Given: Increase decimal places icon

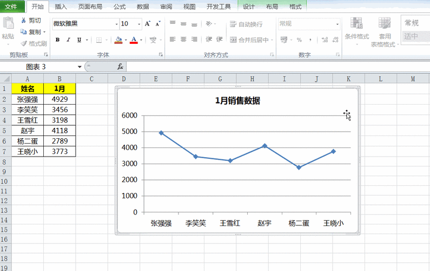Looking at the screenshot, I should (x=325, y=40).
